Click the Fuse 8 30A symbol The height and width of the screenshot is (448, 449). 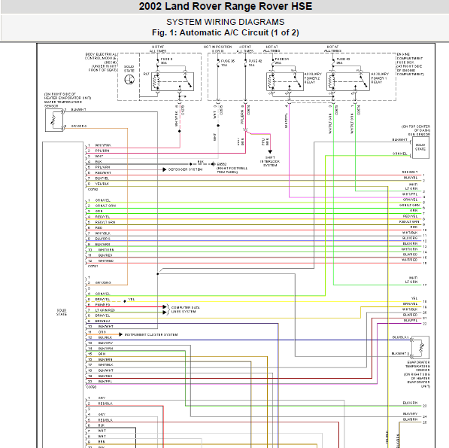(x=157, y=63)
